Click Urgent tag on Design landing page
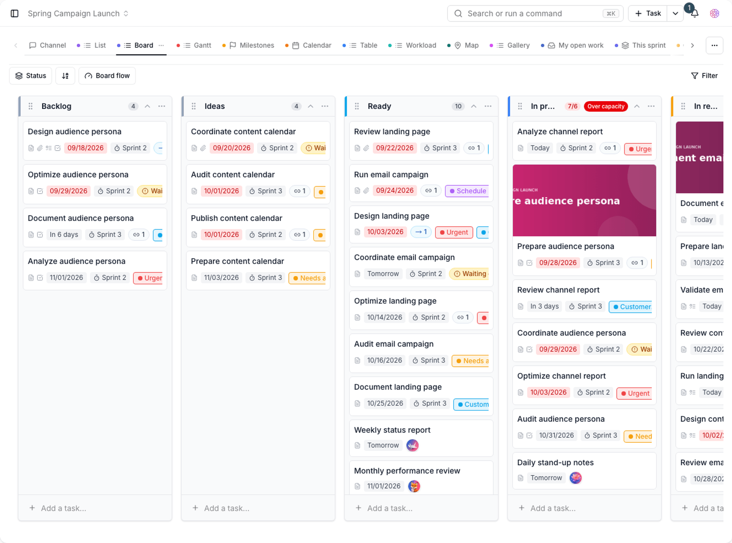Image resolution: width=732 pixels, height=543 pixels. [x=454, y=232]
